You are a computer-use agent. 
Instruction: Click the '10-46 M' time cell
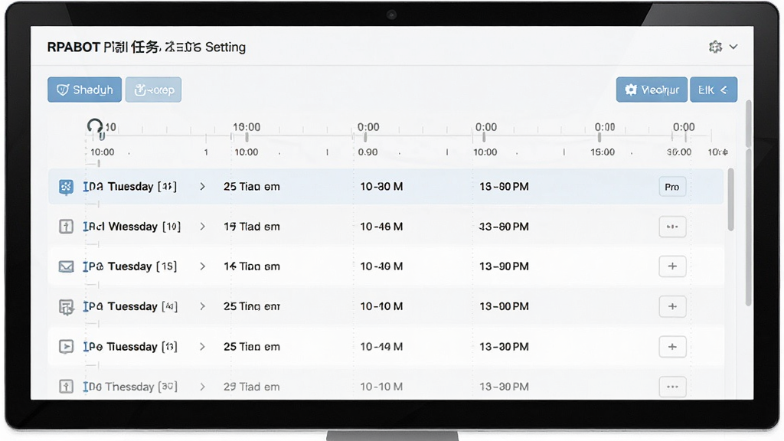(x=381, y=227)
